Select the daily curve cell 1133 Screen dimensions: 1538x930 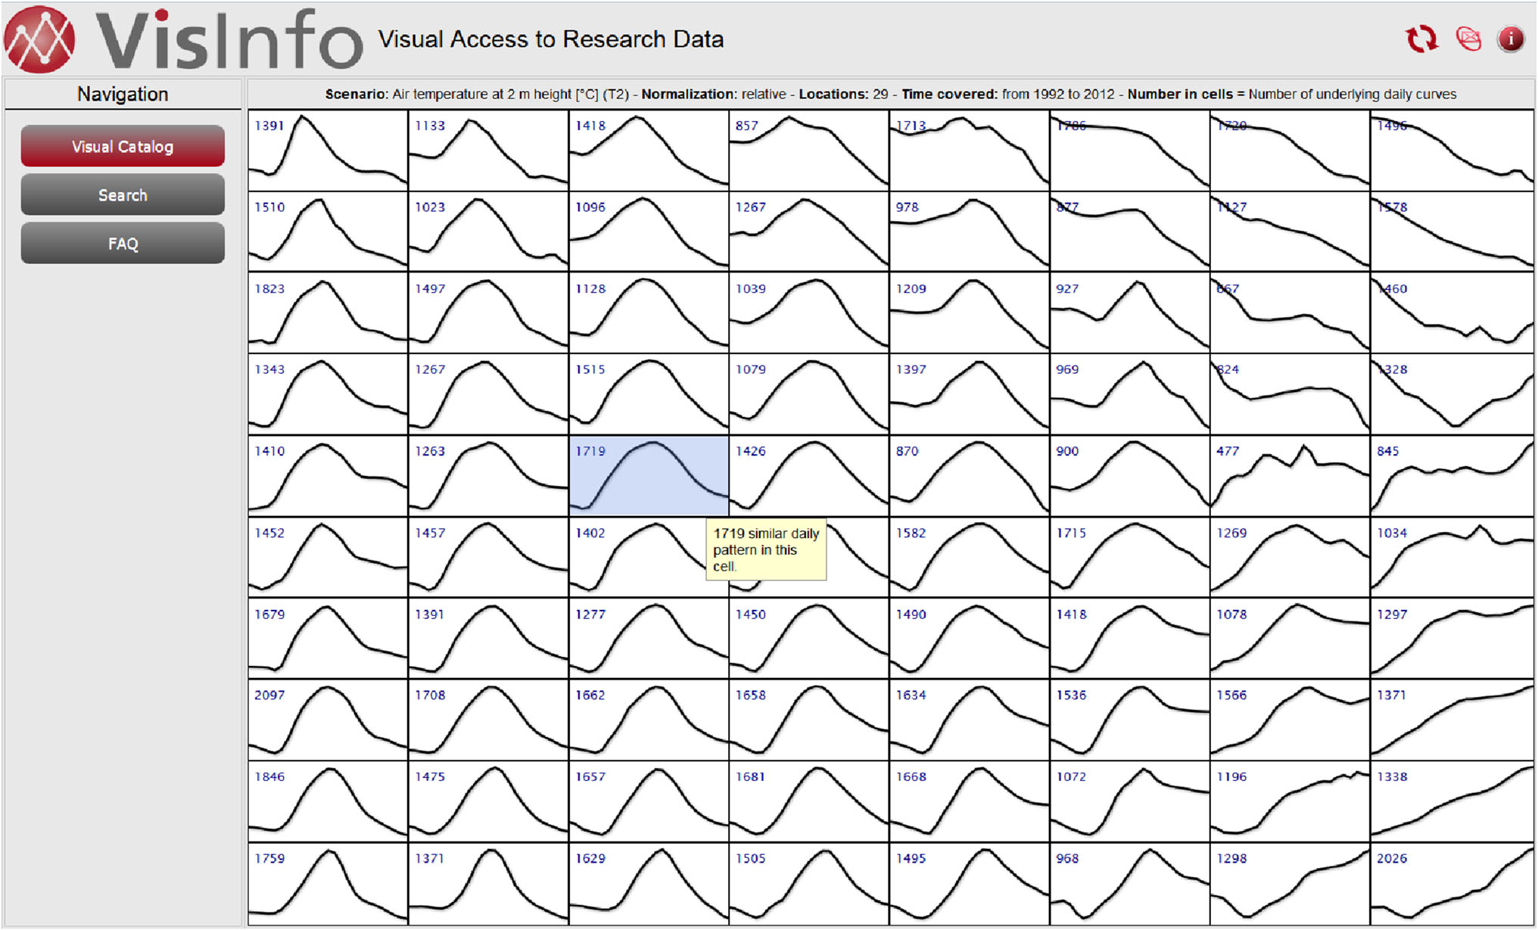point(488,150)
